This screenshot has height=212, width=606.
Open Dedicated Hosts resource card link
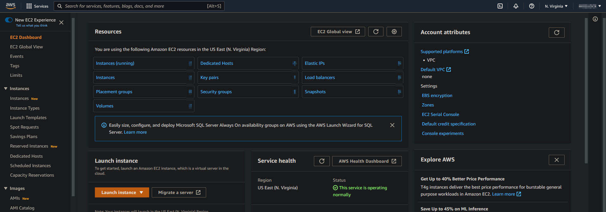[x=217, y=63]
